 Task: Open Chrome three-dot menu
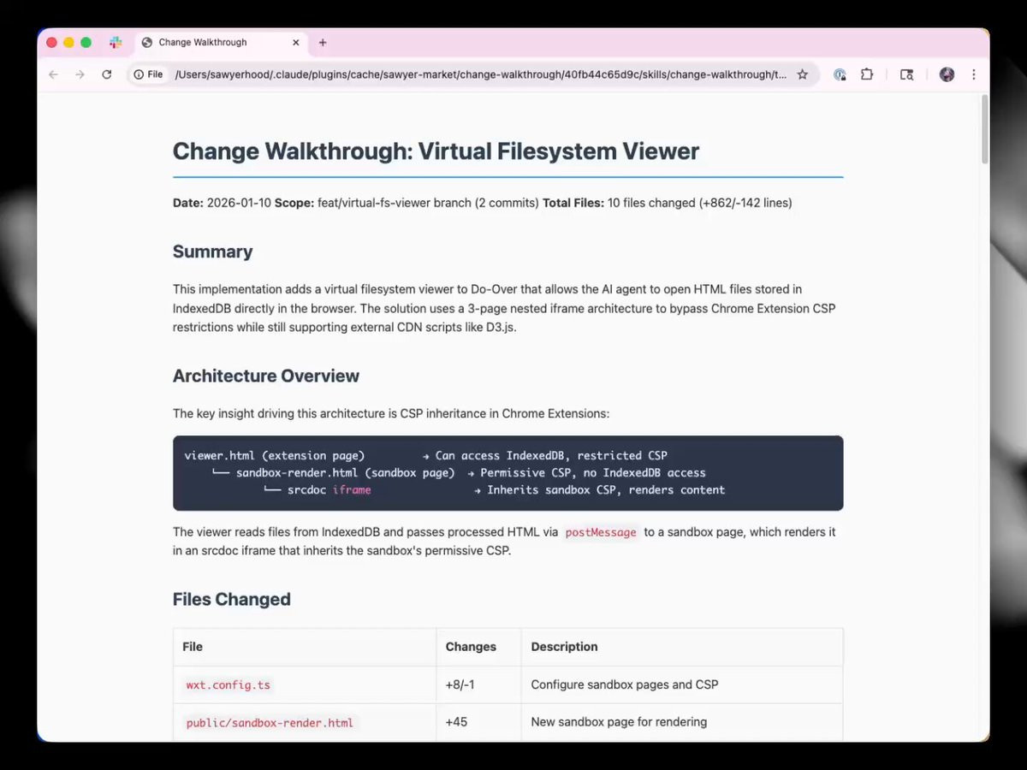click(x=974, y=74)
